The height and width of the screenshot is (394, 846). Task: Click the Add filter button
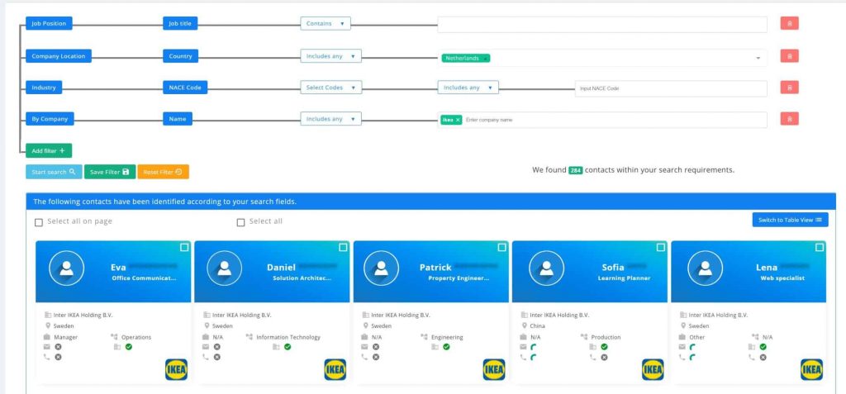[x=49, y=151]
